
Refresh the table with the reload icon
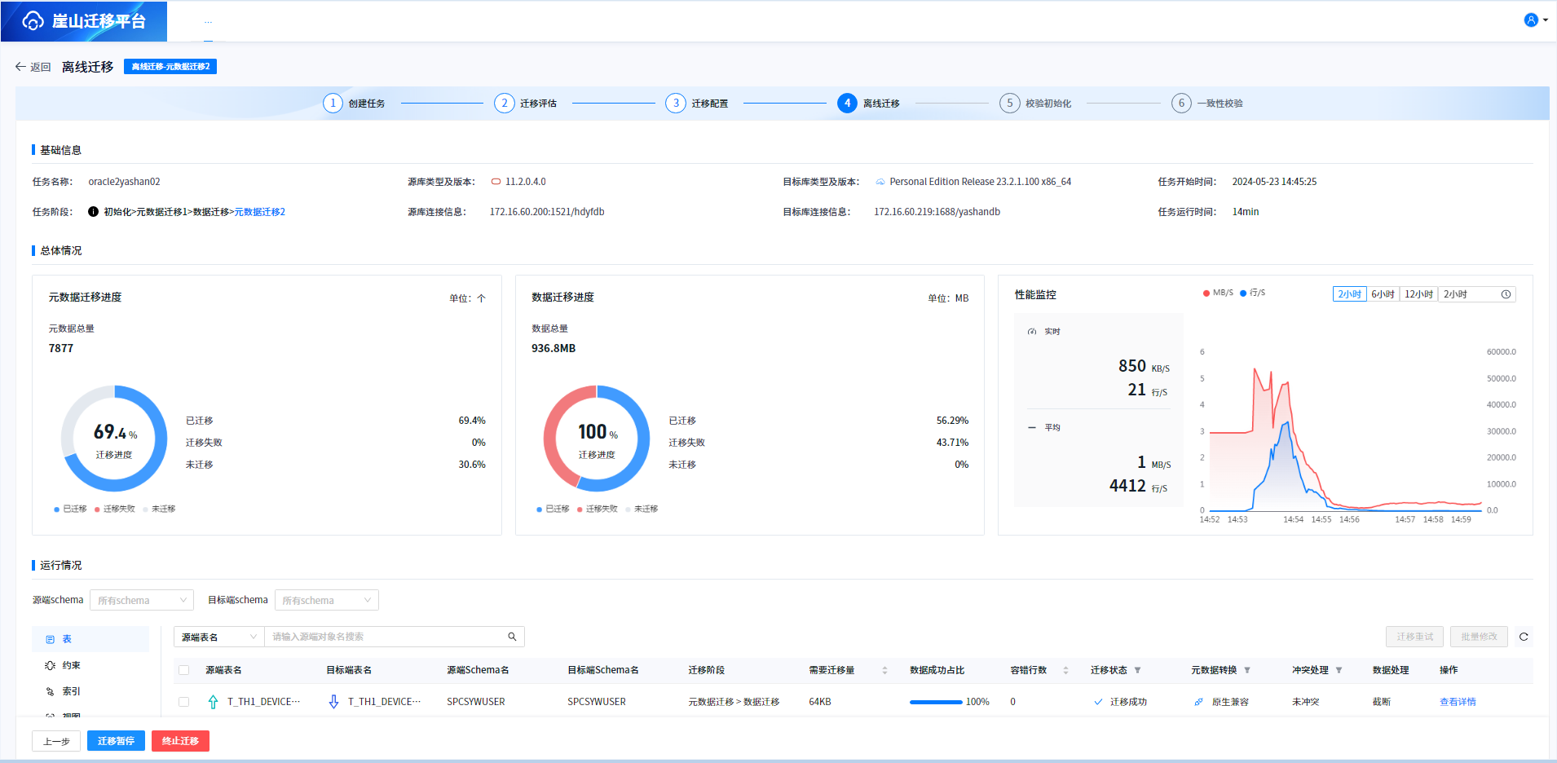(x=1524, y=637)
